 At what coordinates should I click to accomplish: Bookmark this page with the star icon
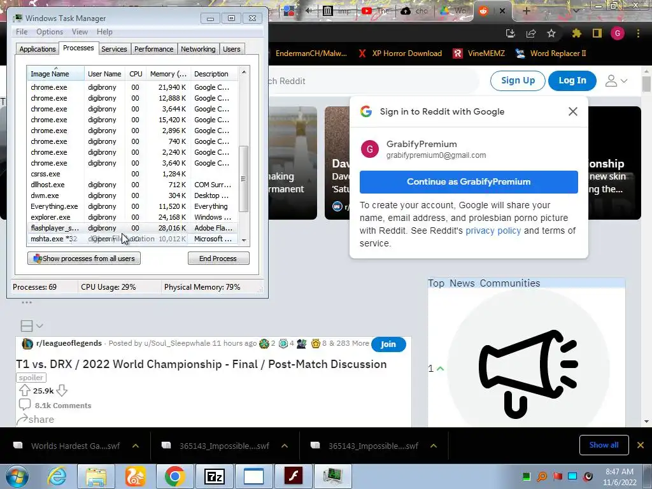(551, 33)
